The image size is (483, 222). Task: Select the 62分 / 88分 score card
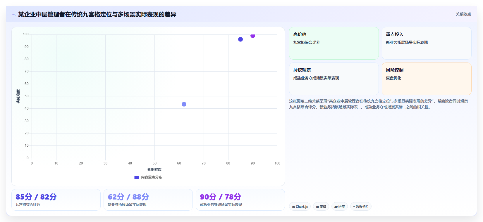148,200
